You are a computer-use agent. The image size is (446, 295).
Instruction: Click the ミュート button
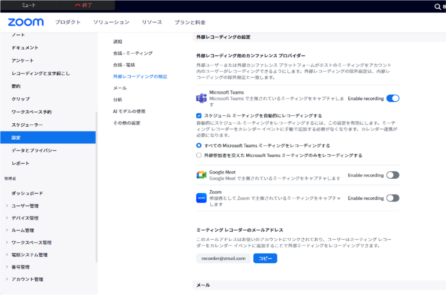coord(29,5)
